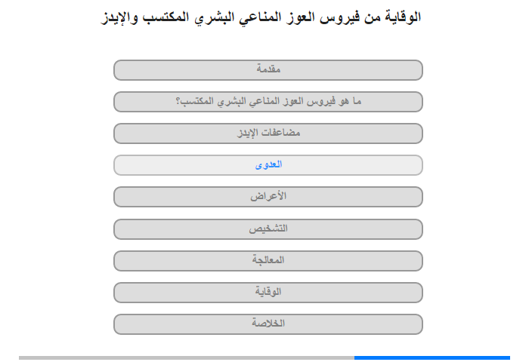Open the الوقاية prevention section
Image resolution: width=529 pixels, height=362 pixels.
(268, 293)
